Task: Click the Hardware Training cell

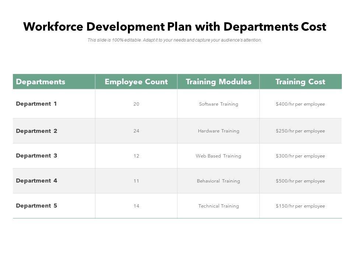Action: [218, 131]
